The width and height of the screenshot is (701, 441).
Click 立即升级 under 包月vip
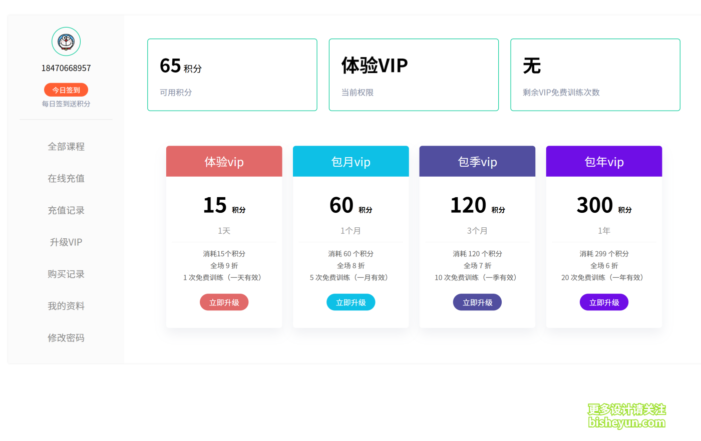click(350, 302)
